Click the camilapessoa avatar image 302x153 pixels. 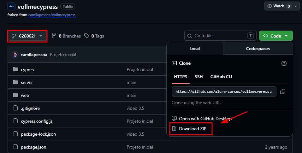[x=15, y=55]
